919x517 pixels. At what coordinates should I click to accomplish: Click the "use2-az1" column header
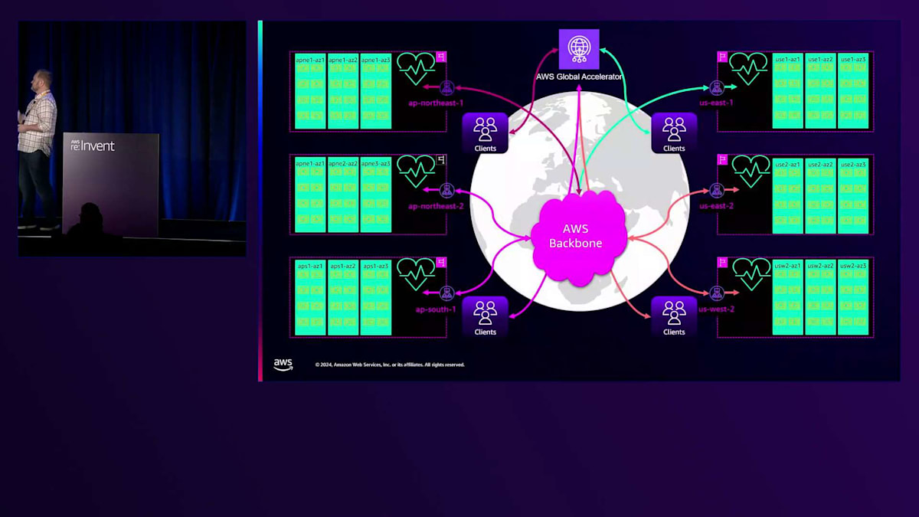click(x=787, y=163)
